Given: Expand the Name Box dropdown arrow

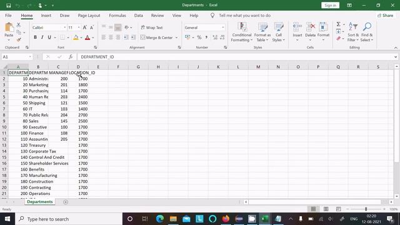Looking at the screenshot, I should pos(30,57).
